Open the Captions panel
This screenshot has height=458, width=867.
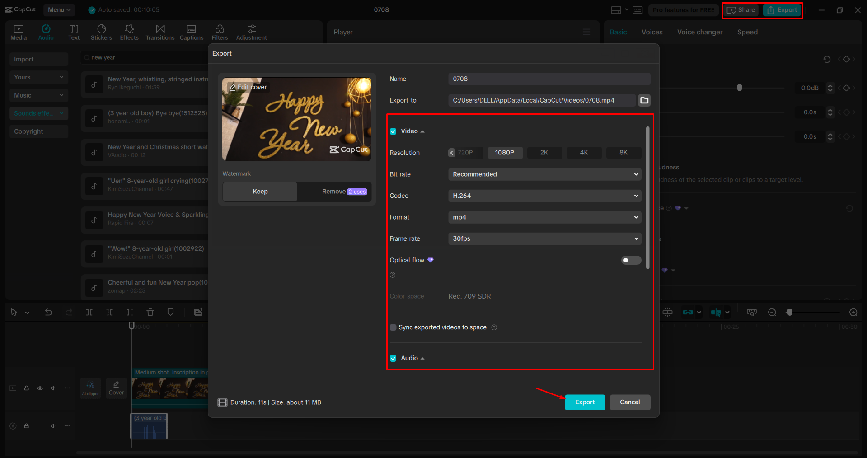192,32
